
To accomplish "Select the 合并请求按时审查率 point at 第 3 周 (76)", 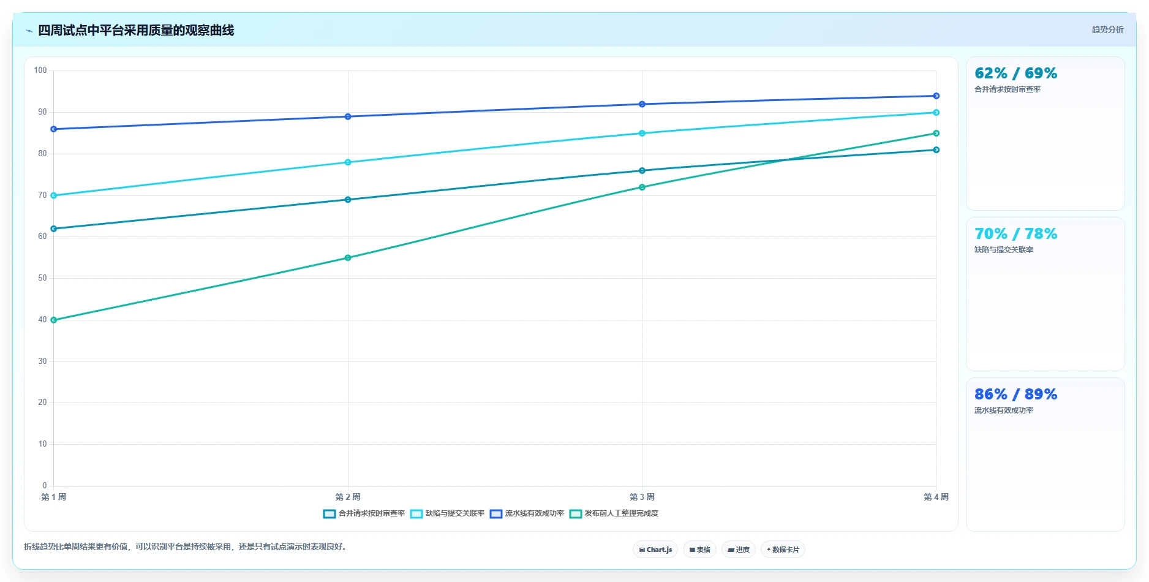I will (x=642, y=171).
